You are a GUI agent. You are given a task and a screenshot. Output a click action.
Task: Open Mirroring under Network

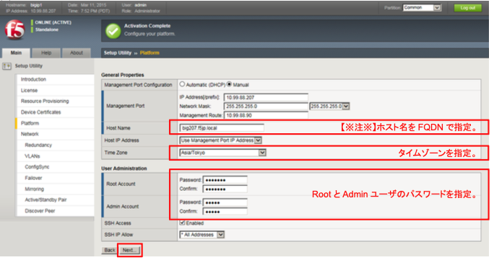[35, 189]
